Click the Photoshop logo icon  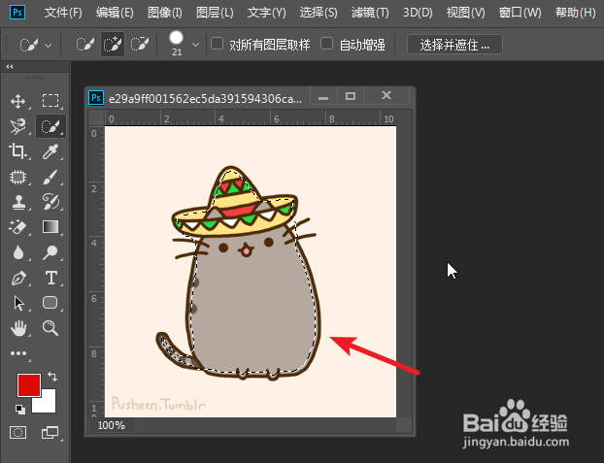(17, 12)
